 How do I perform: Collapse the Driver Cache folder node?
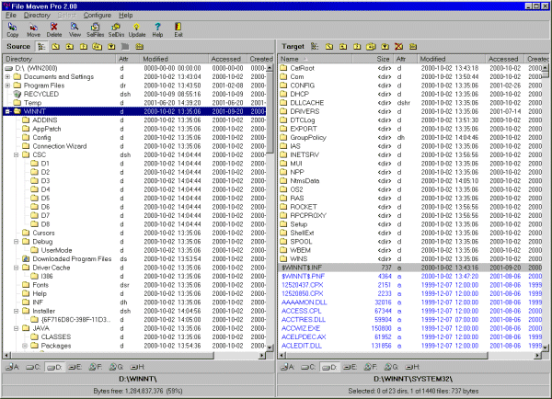tap(17, 268)
